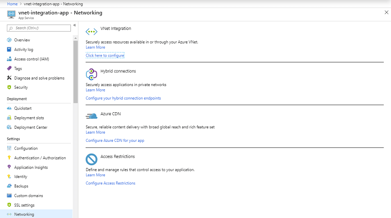Click the Deployment Center icon
This screenshot has width=391, height=218.
pos(9,127)
